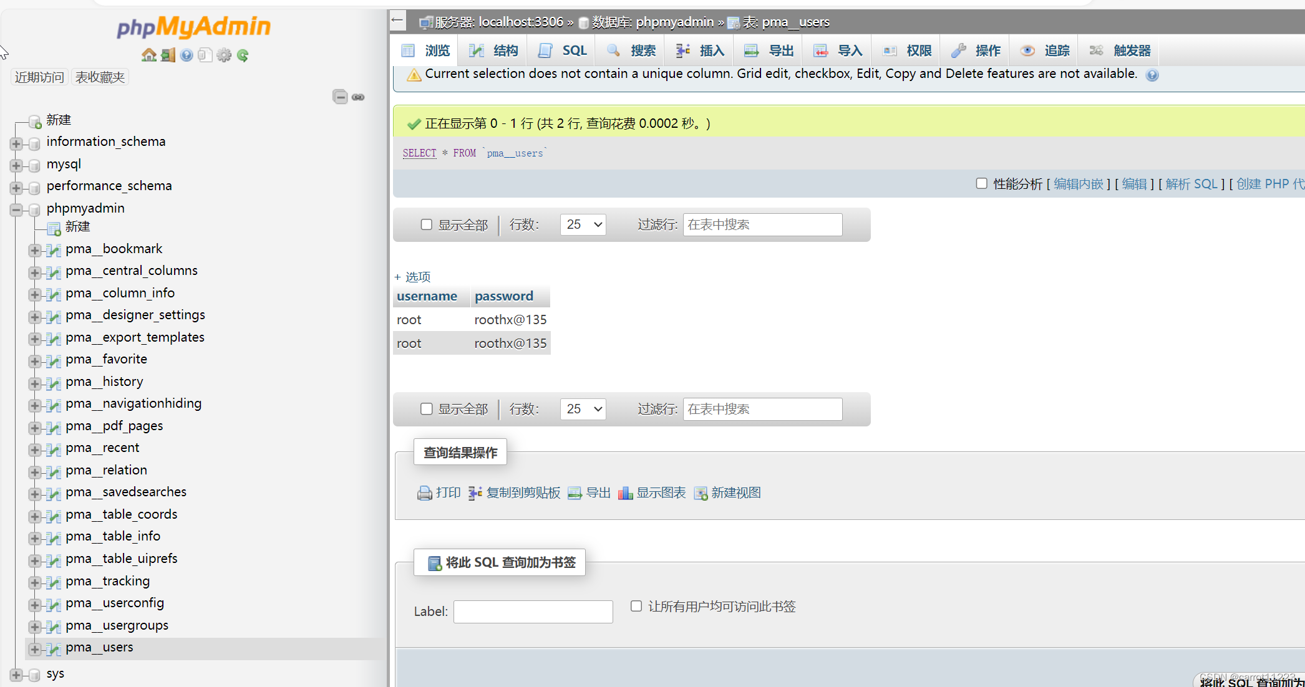This screenshot has height=687, width=1305.
Task: Open the SQL tab
Action: click(x=563, y=50)
